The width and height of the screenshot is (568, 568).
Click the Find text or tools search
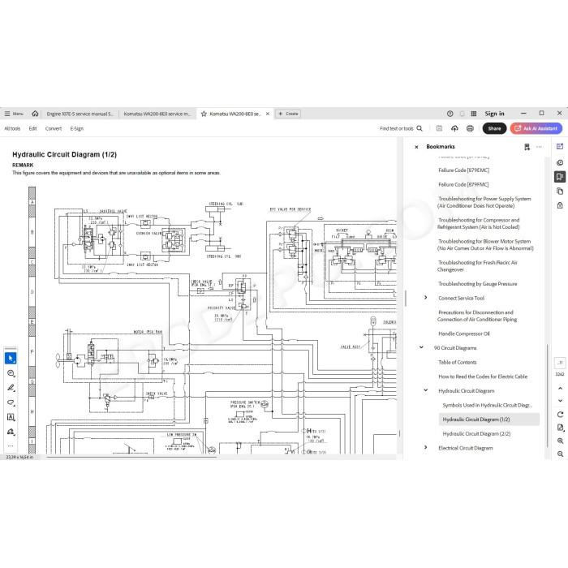point(401,128)
